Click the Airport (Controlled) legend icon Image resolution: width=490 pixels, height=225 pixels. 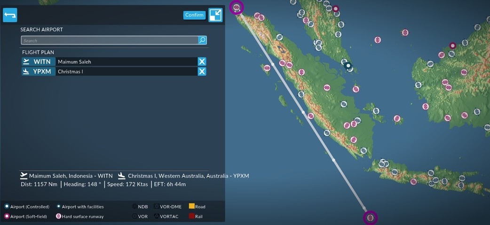point(7,207)
